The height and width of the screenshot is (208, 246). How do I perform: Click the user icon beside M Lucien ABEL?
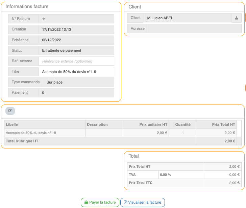(237, 18)
